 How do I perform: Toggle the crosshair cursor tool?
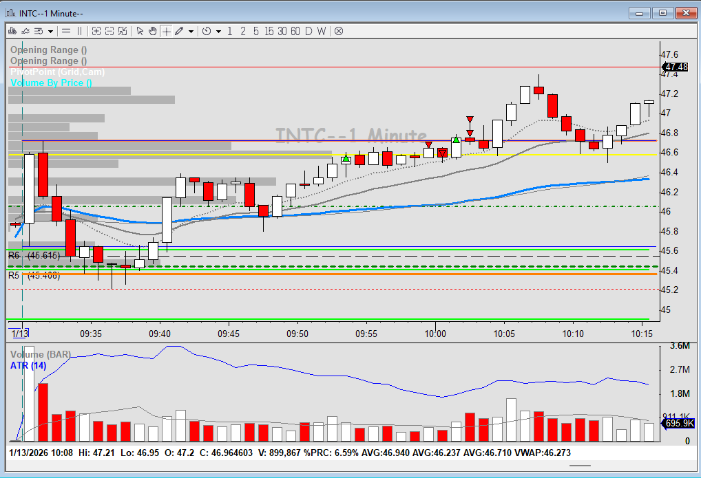[167, 31]
